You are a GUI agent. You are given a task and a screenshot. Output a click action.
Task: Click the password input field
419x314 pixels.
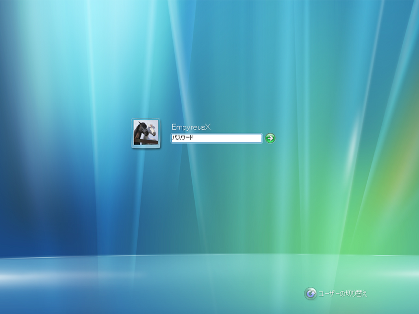[x=216, y=138]
